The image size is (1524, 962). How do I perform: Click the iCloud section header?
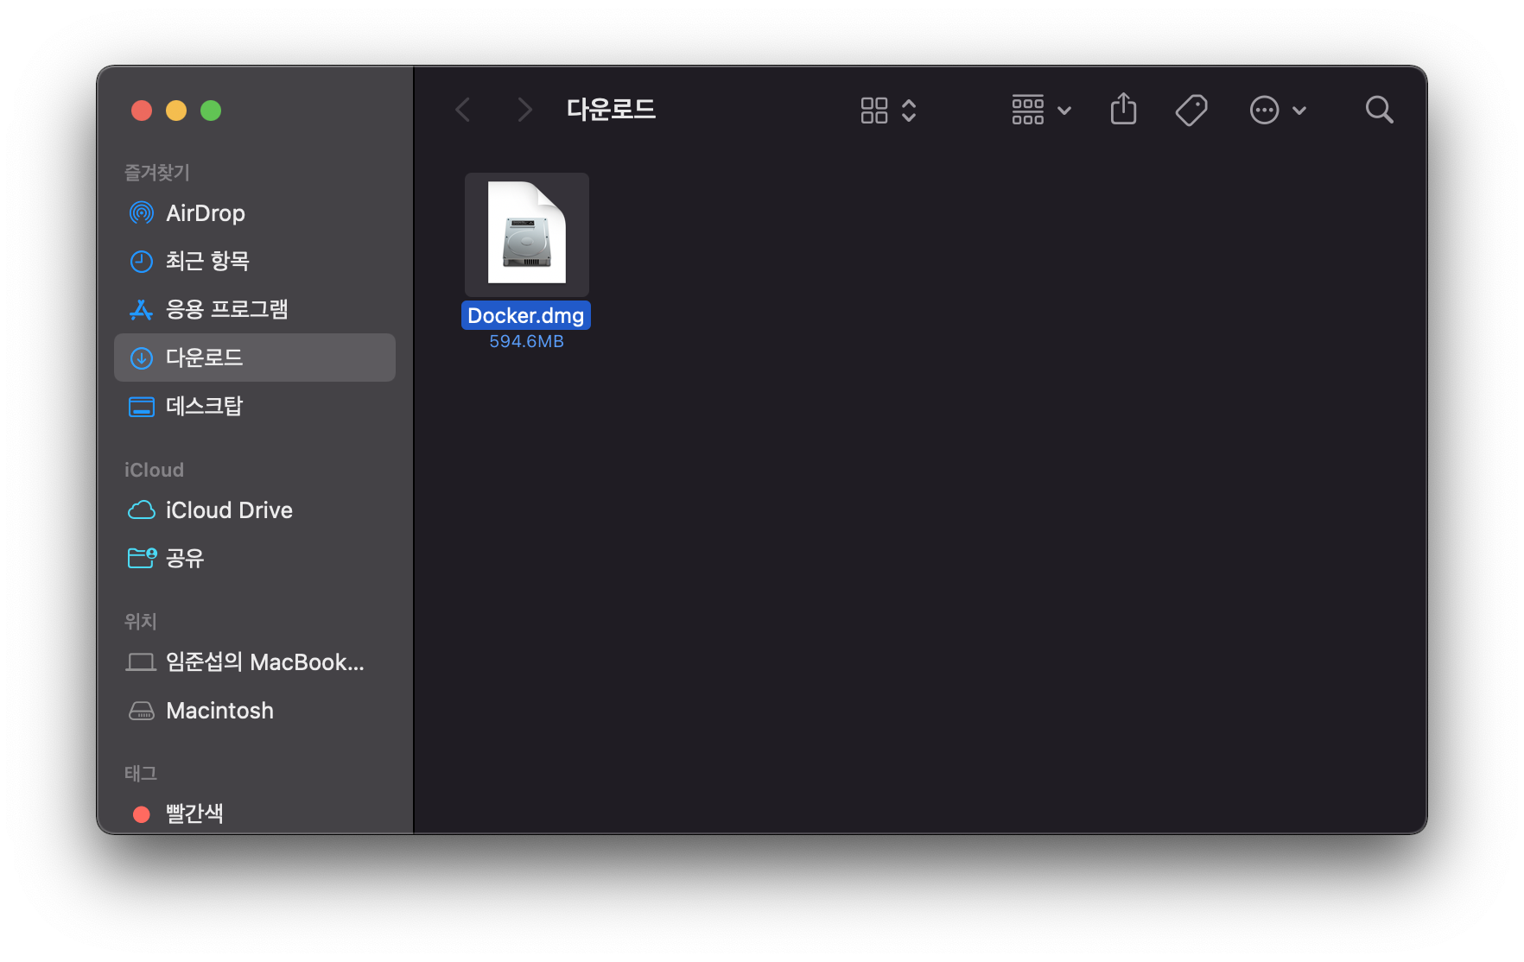click(154, 470)
